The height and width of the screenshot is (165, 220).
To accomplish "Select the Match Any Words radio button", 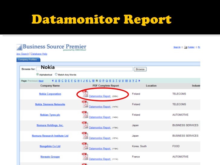I will coord(56,74).
